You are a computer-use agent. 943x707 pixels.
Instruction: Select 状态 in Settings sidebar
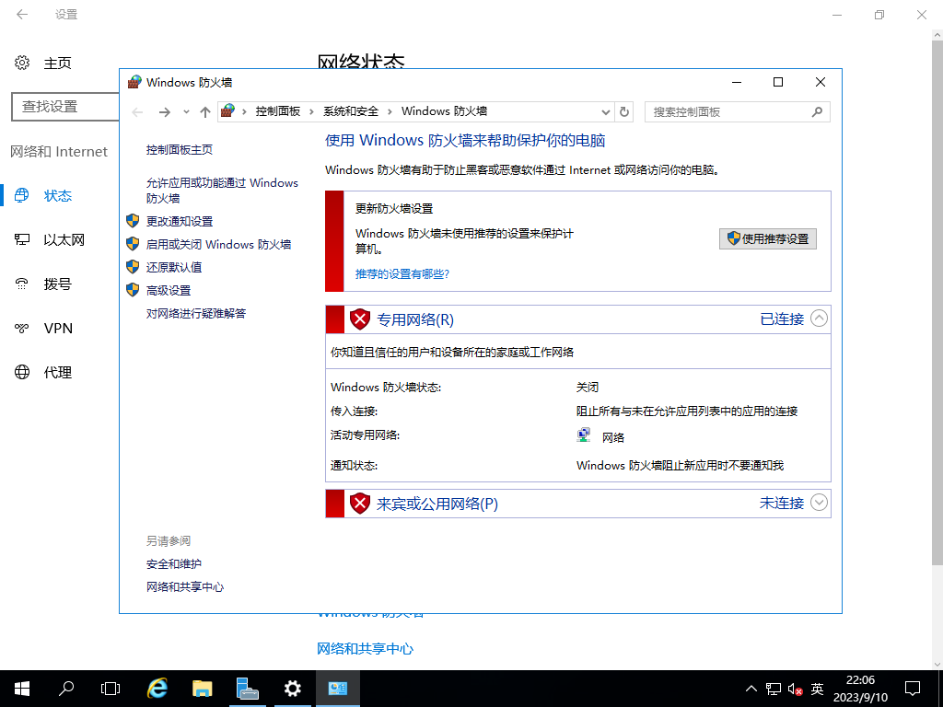[x=58, y=196]
